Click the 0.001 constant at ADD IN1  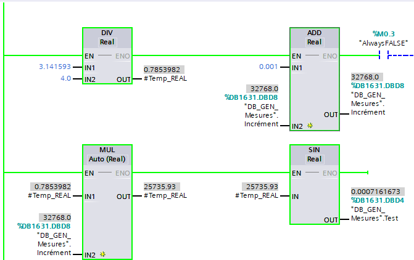pos(268,67)
